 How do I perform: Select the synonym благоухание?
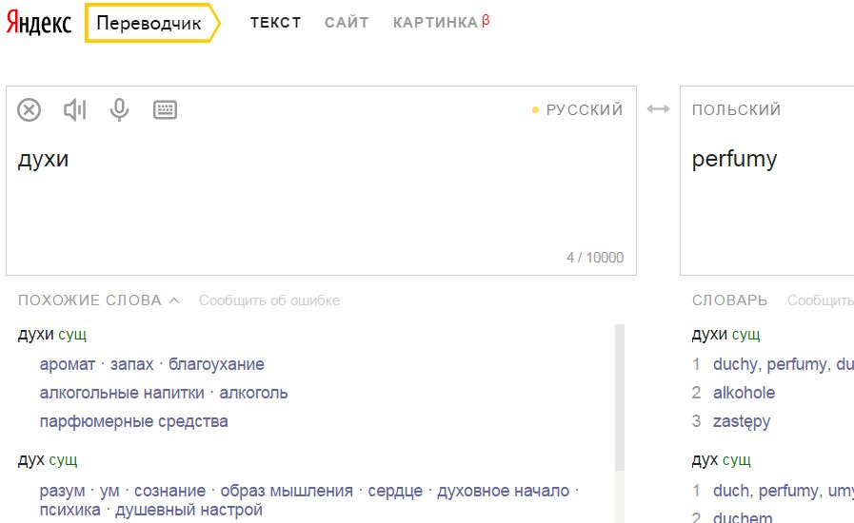point(216,364)
